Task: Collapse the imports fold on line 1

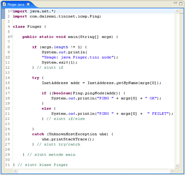Action: coord(11,11)
